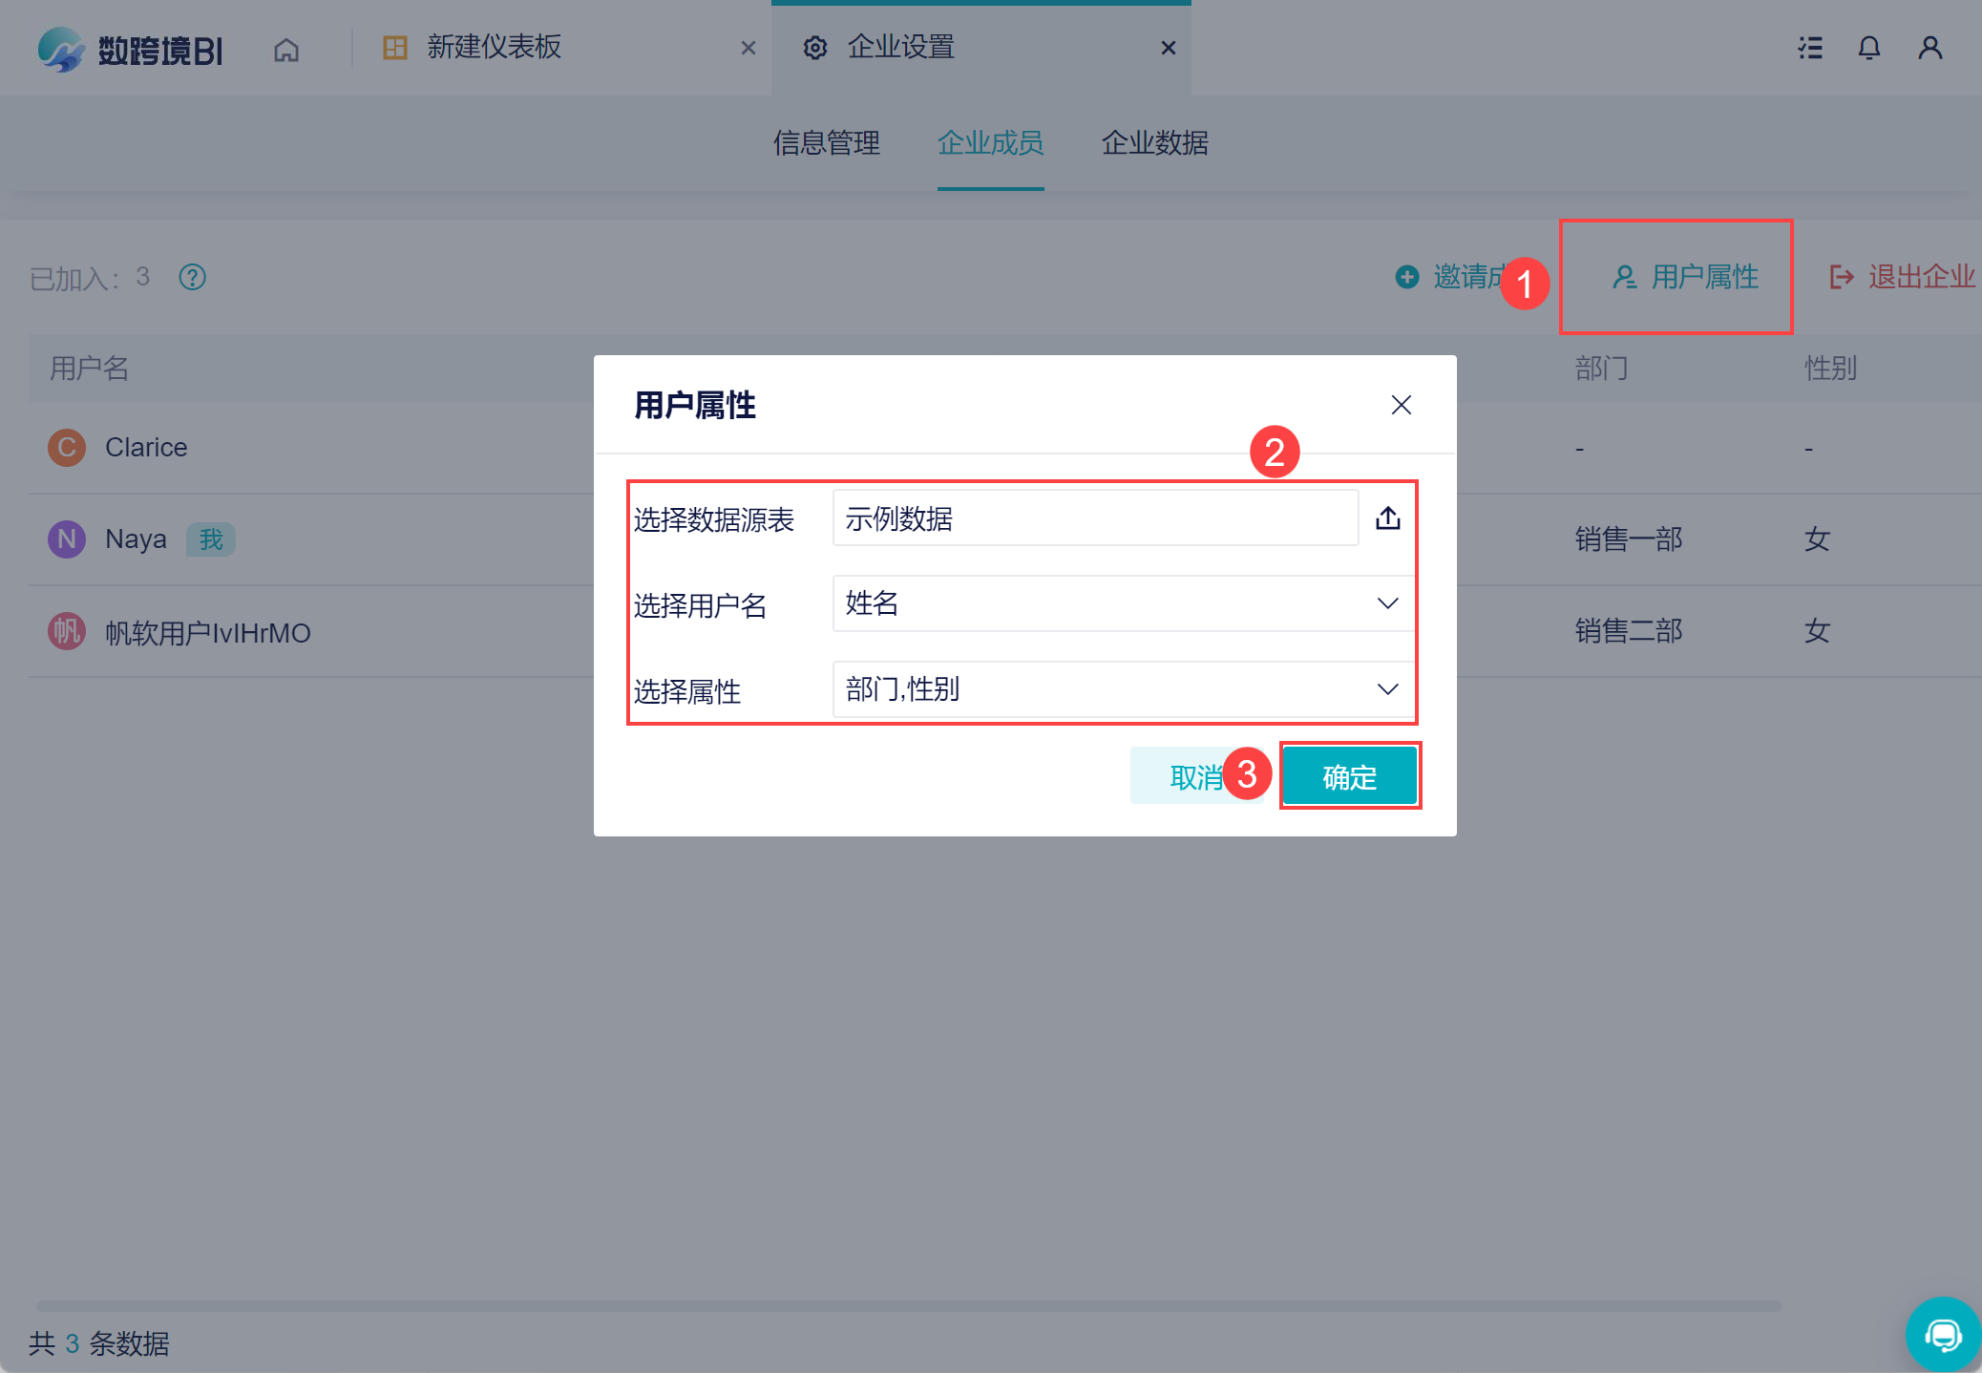Screen dimensions: 1982x1373
Task: Click the horizontal scrollbar at the bottom
Action: (907, 1305)
